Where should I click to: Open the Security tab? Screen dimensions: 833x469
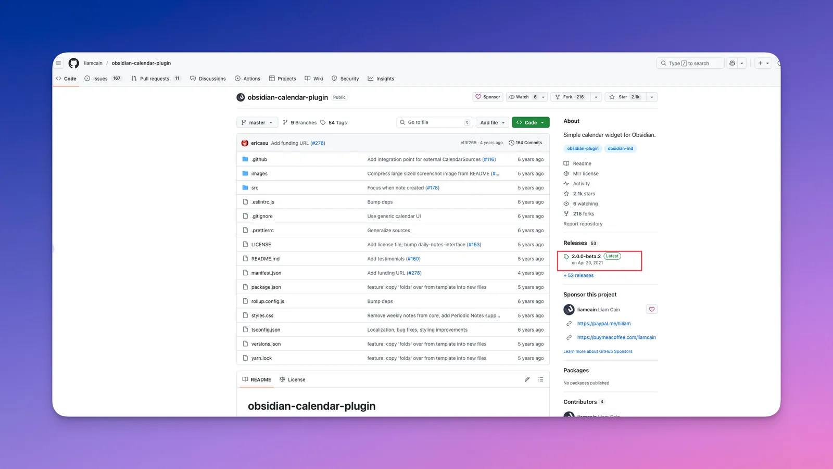tap(345, 79)
